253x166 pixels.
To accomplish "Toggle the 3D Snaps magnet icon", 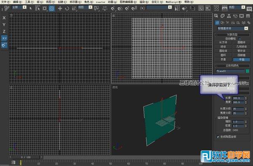I will [x=113, y=8].
